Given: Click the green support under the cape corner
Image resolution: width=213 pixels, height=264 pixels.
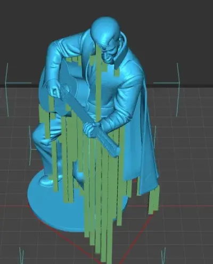Looking at the screenshot, I should pos(154,200).
